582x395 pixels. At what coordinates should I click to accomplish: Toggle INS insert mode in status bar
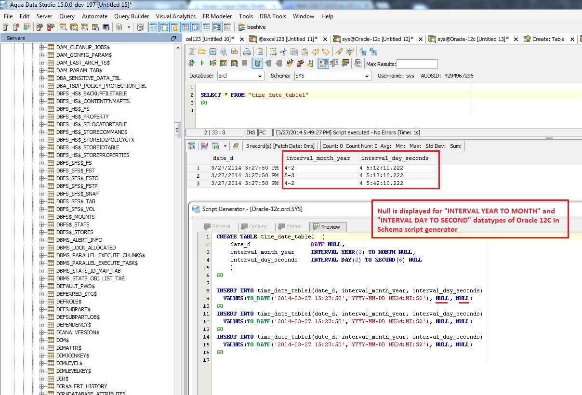(251, 132)
